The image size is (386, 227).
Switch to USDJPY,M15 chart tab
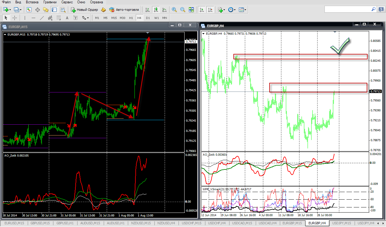point(341,223)
